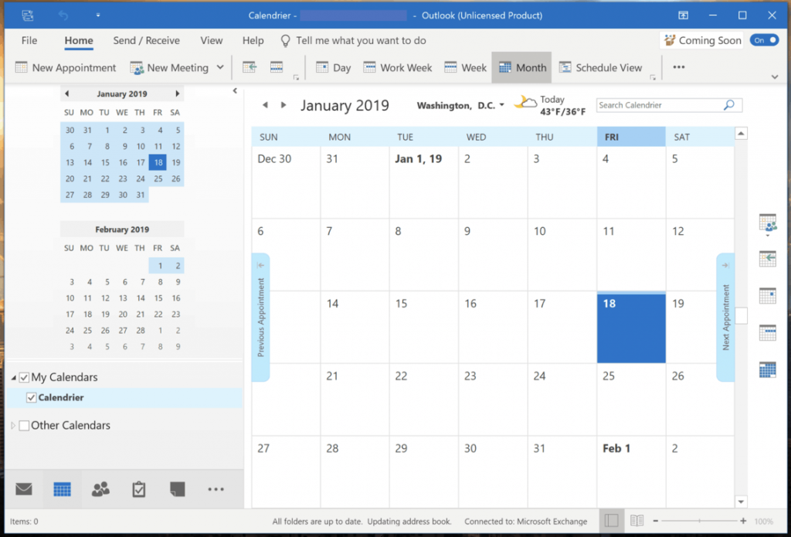The height and width of the screenshot is (537, 791).
Task: Collapse the My Calendars group
Action: click(x=13, y=378)
